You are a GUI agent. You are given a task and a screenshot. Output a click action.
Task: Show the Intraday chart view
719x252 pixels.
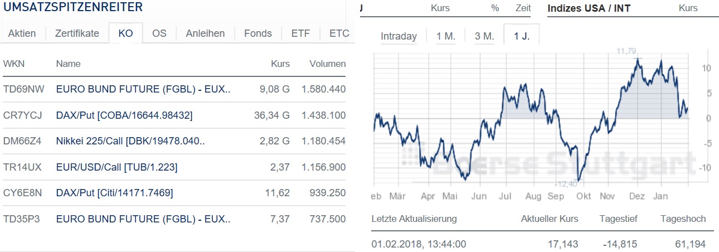pos(399,36)
